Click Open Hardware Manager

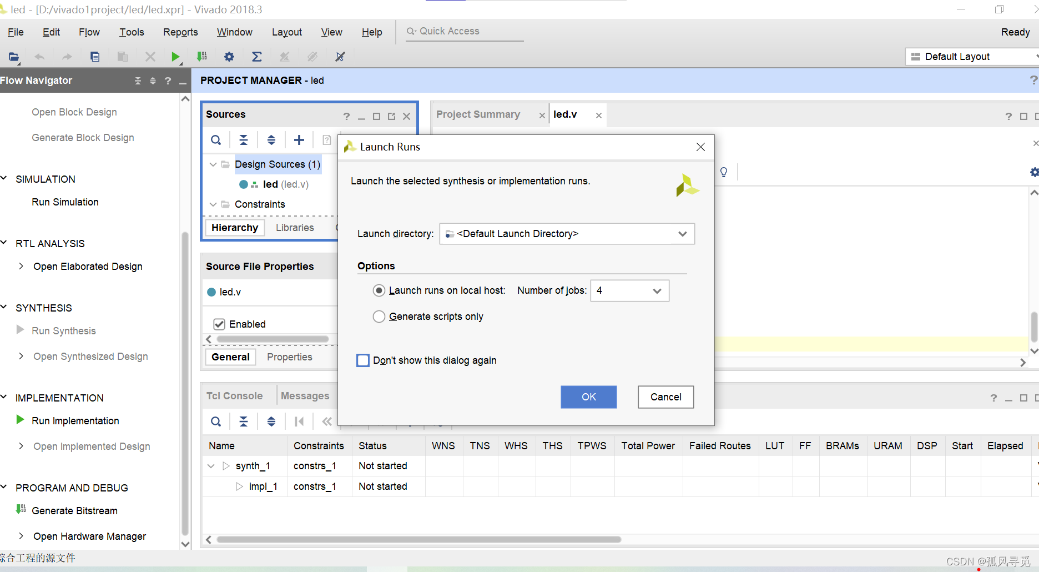coord(90,536)
